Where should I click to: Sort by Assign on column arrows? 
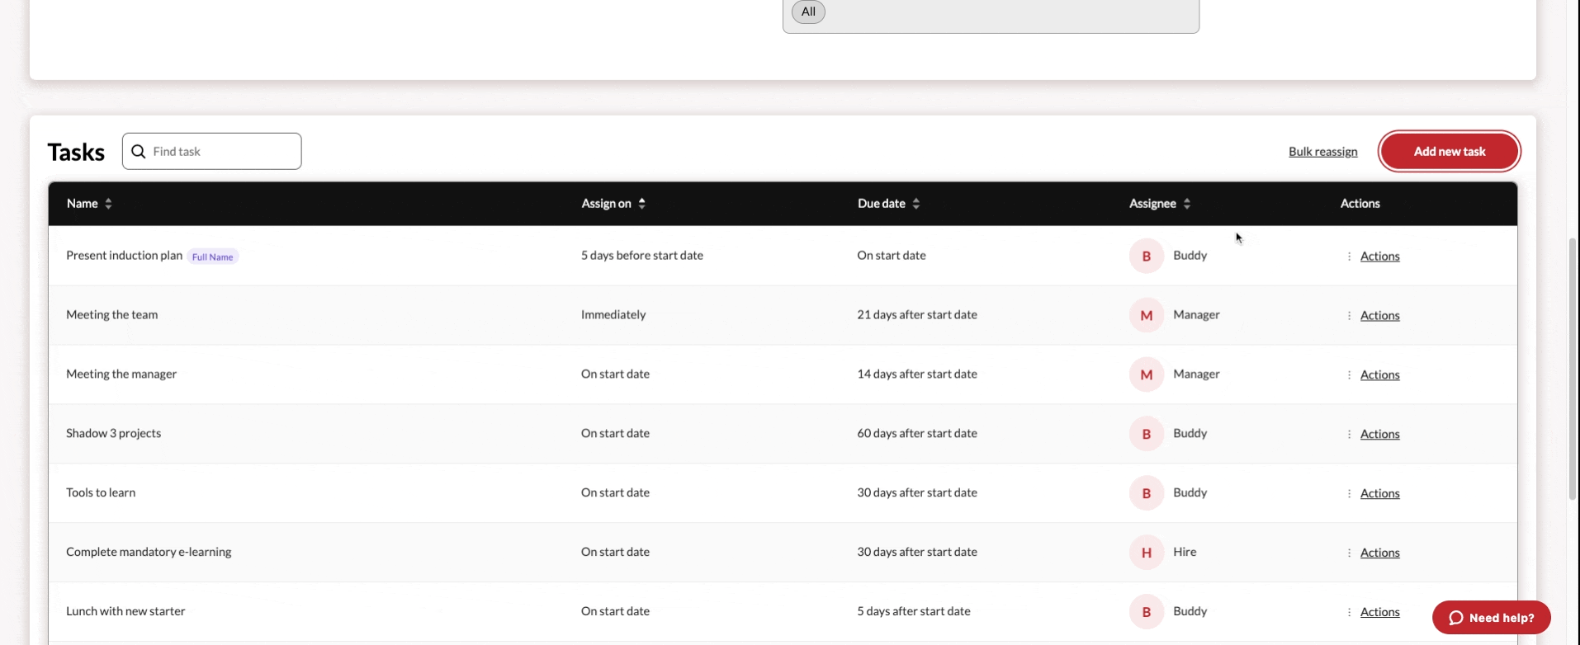[x=642, y=204]
